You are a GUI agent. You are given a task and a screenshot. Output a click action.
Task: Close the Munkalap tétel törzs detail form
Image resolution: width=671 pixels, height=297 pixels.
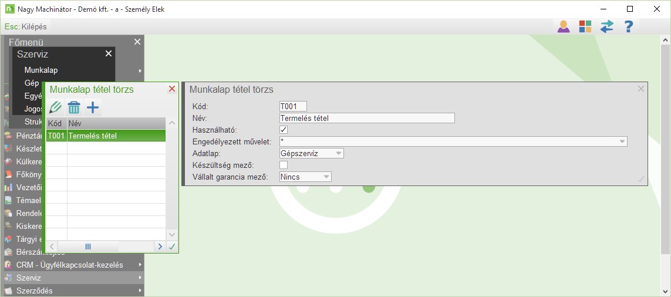click(640, 89)
